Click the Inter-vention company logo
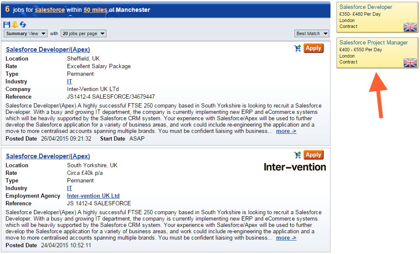 (295, 167)
